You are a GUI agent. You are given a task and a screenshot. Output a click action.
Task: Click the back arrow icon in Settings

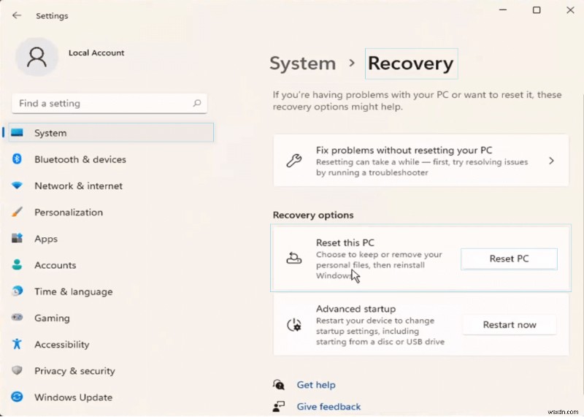(17, 15)
